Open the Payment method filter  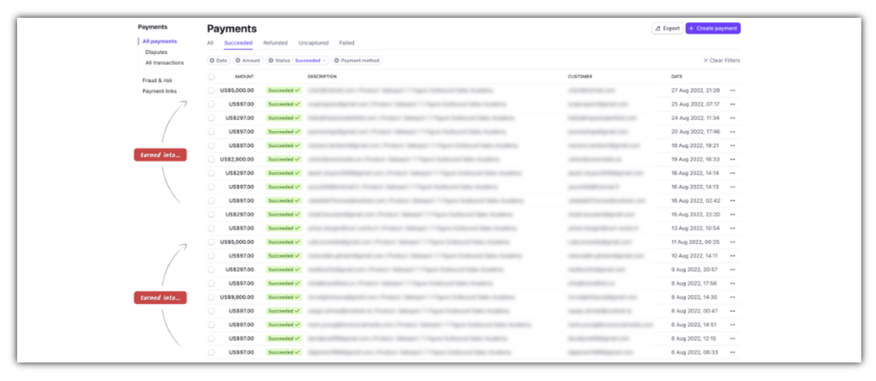pyautogui.click(x=360, y=61)
